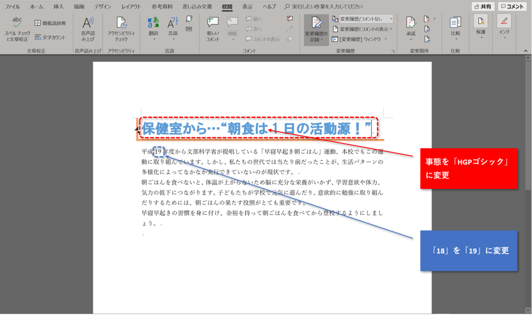Click the paragraph starting 早寝早起きの習慣
Image resolution: width=532 pixels, height=315 pixels.
pyautogui.click(x=262, y=218)
